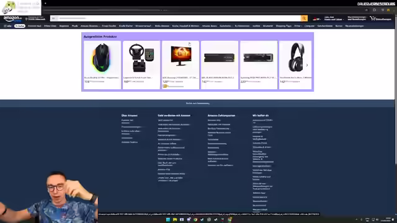Expand the search category Alle dropdown
This screenshot has height=223, width=397.
[55, 18]
